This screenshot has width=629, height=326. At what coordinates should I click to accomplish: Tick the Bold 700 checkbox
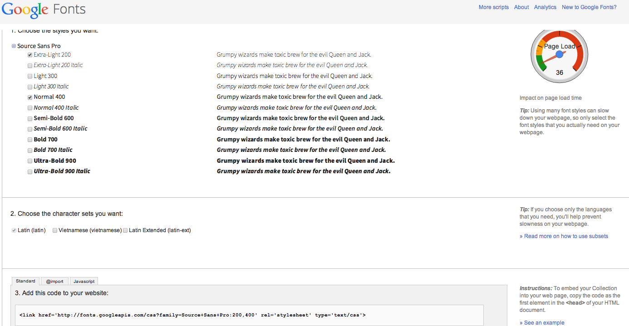coord(30,140)
